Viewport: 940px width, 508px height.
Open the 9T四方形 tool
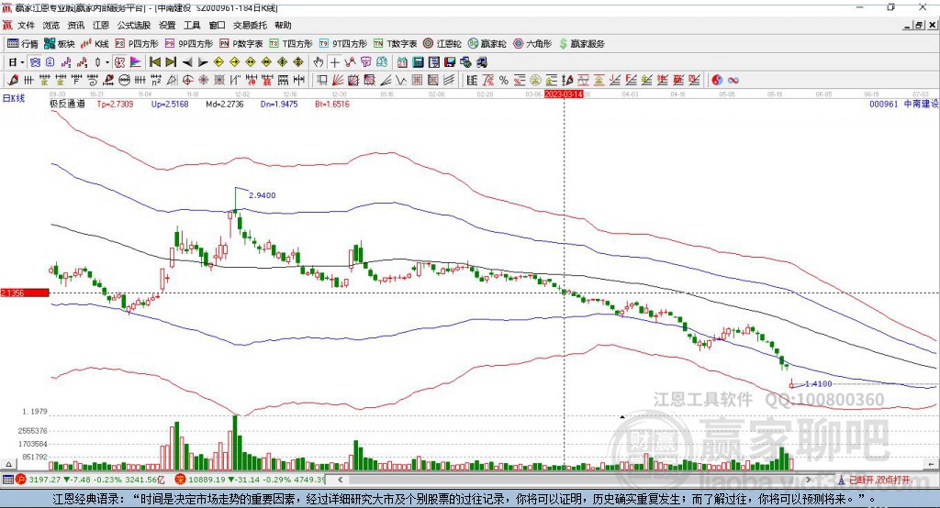click(x=343, y=44)
